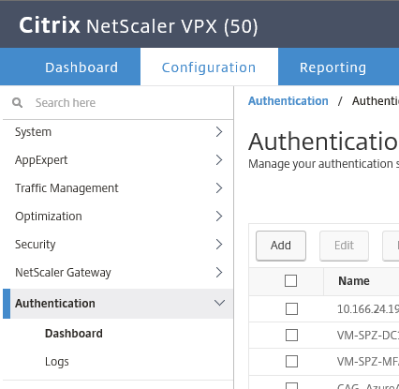This screenshot has width=399, height=389.
Task: Click the Authentication breadcrumb link
Action: tap(288, 101)
